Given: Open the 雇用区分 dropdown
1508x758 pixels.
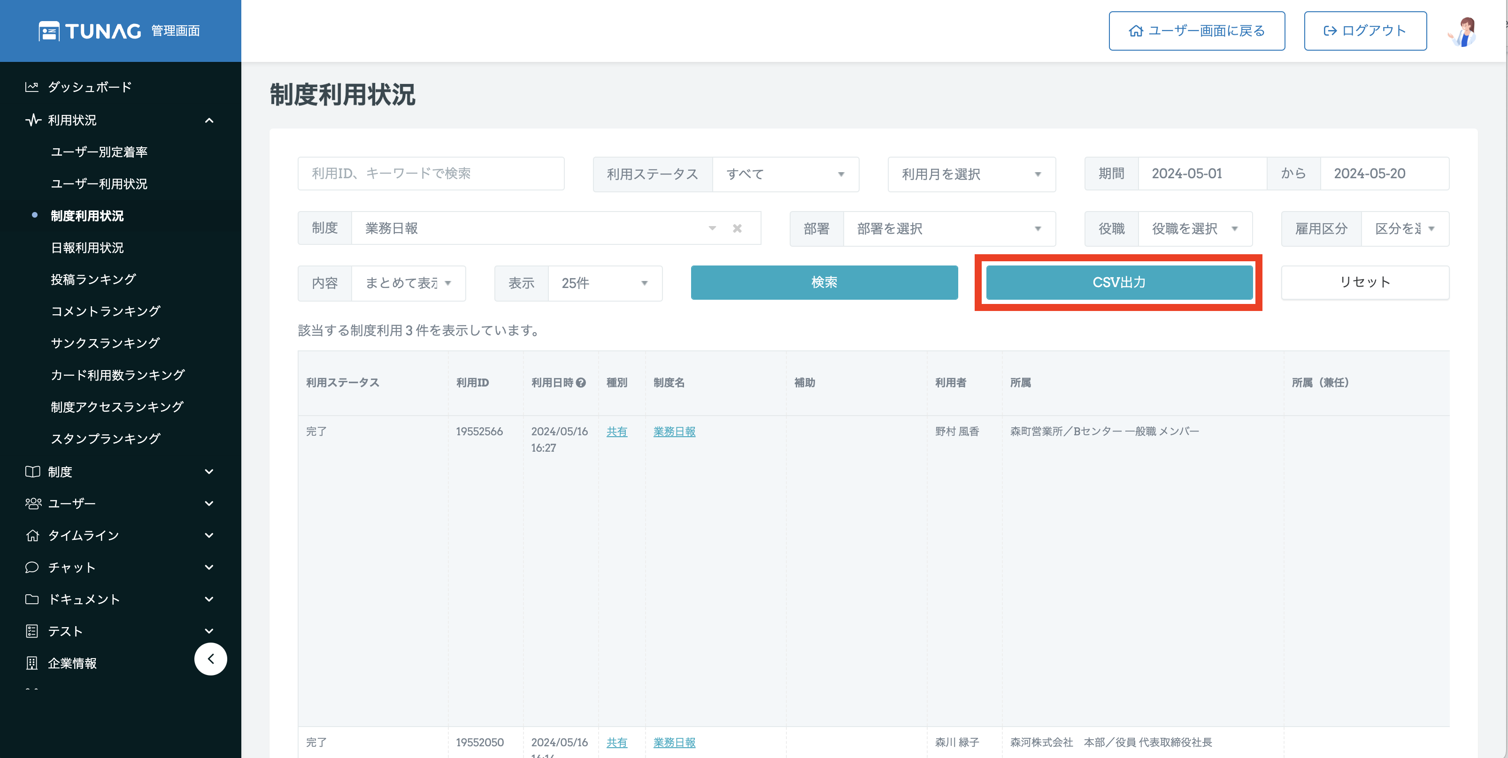Looking at the screenshot, I should (x=1405, y=229).
